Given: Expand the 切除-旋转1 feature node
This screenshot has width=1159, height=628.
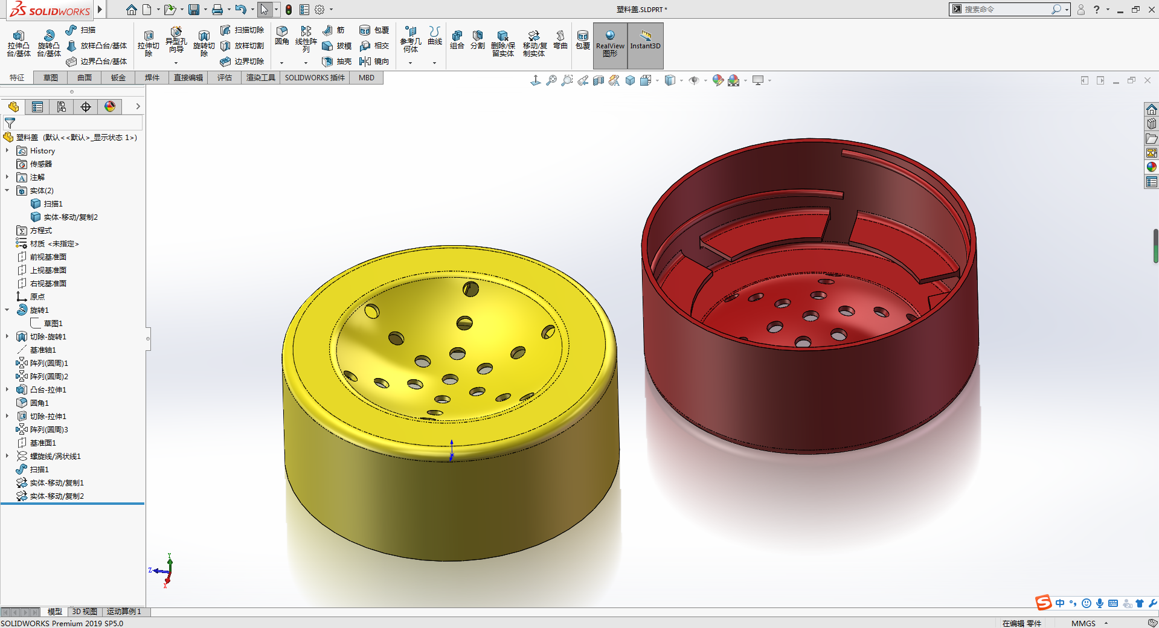Looking at the screenshot, I should tap(7, 336).
